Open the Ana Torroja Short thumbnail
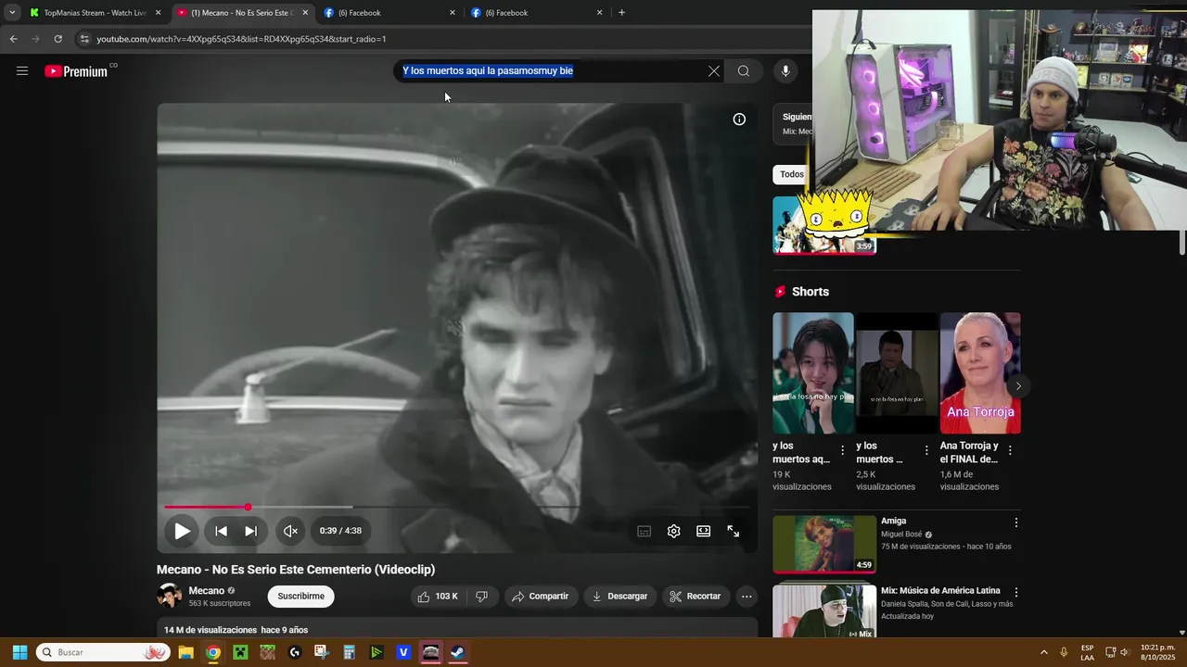Viewport: 1187px width, 667px height. click(x=980, y=372)
